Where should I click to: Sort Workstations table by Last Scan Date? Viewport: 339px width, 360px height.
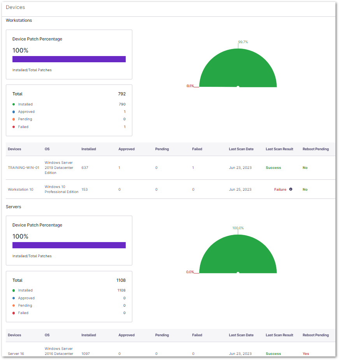coord(241,149)
